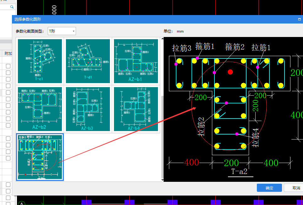Tick the ninth checkbox under 附加

point(8,119)
